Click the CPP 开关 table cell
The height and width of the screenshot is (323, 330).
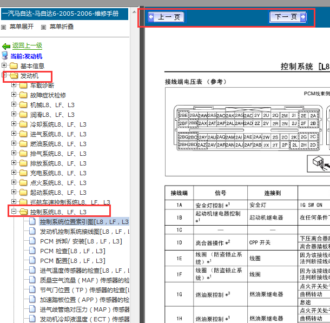click(x=273, y=242)
